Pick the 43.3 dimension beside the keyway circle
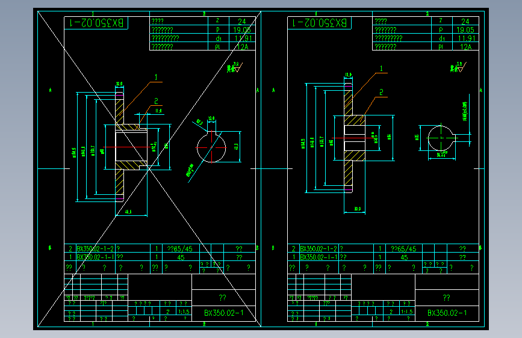 (236, 146)
